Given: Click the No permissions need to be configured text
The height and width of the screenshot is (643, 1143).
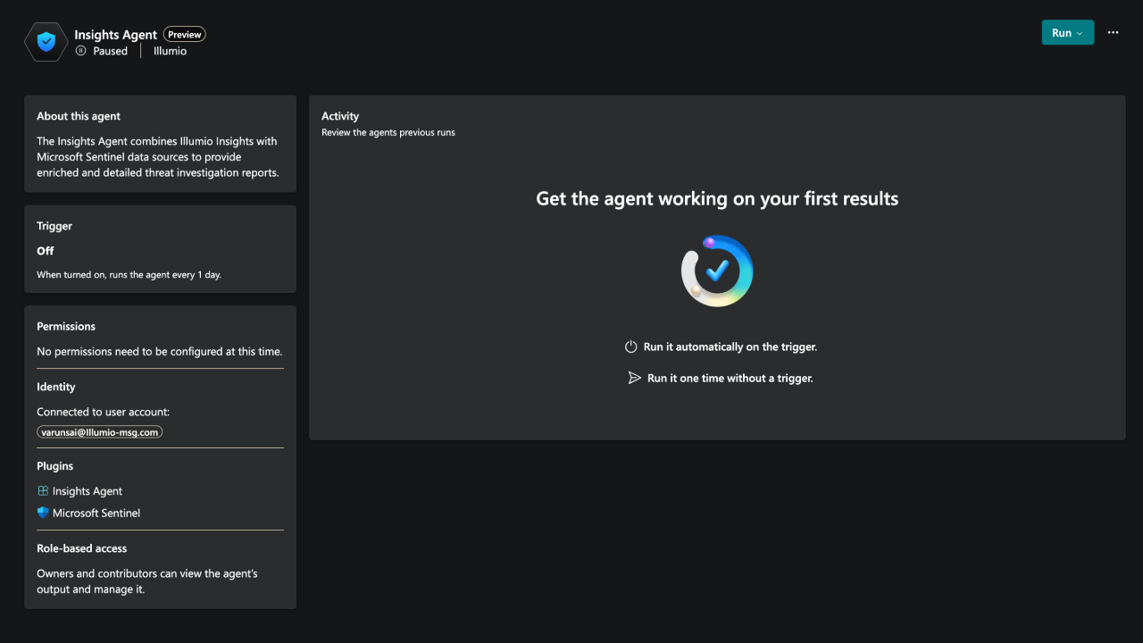Looking at the screenshot, I should 159,352.
